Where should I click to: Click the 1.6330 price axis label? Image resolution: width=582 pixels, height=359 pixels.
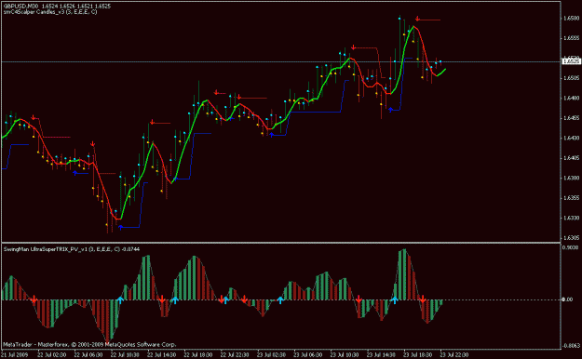[571, 218]
